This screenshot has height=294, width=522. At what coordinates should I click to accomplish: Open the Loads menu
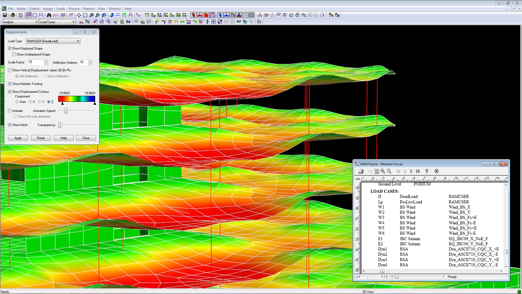tap(61, 9)
